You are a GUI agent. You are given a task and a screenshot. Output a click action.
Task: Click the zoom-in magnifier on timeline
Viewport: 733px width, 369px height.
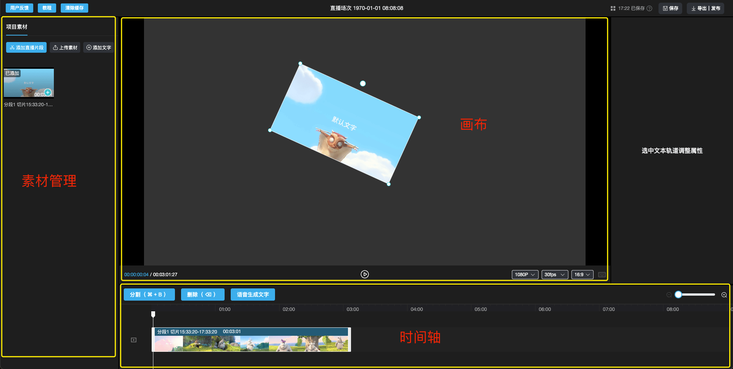point(724,295)
